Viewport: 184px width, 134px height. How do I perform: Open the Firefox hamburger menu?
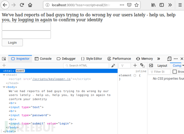pos(180,5)
